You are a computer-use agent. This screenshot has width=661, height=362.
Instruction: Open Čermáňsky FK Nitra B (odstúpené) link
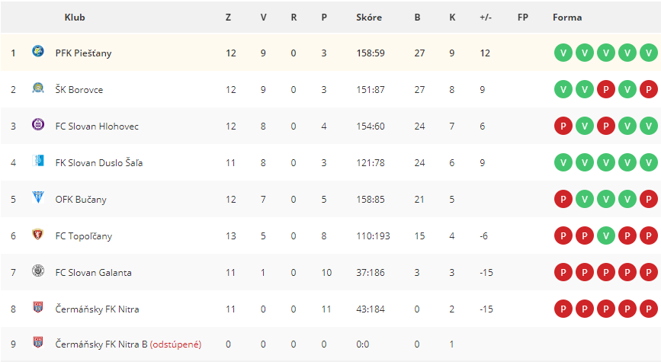128,344
